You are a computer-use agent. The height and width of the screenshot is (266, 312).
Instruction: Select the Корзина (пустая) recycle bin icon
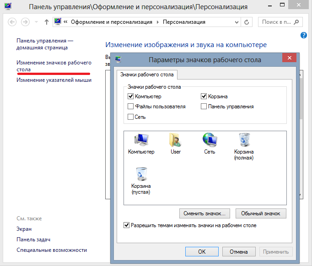[x=141, y=181]
